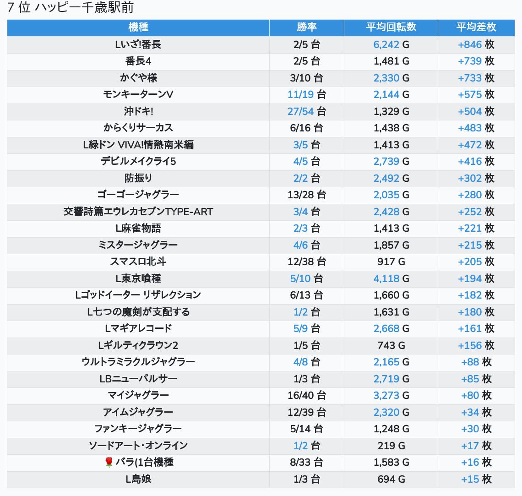Select machine name Lゴッドイーター リザレクション
The width and height of the screenshot is (522, 496).
(x=138, y=295)
